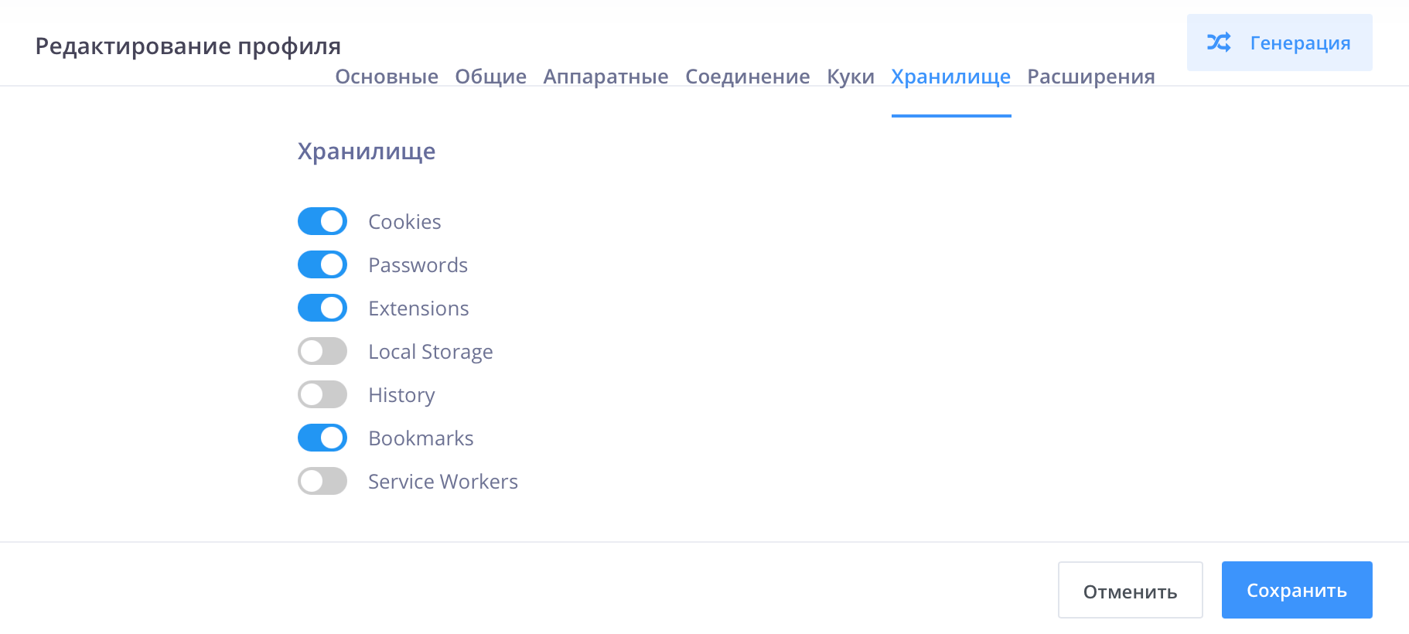Click the Отменить button
Viewport: 1409px width, 634px height.
click(x=1130, y=591)
